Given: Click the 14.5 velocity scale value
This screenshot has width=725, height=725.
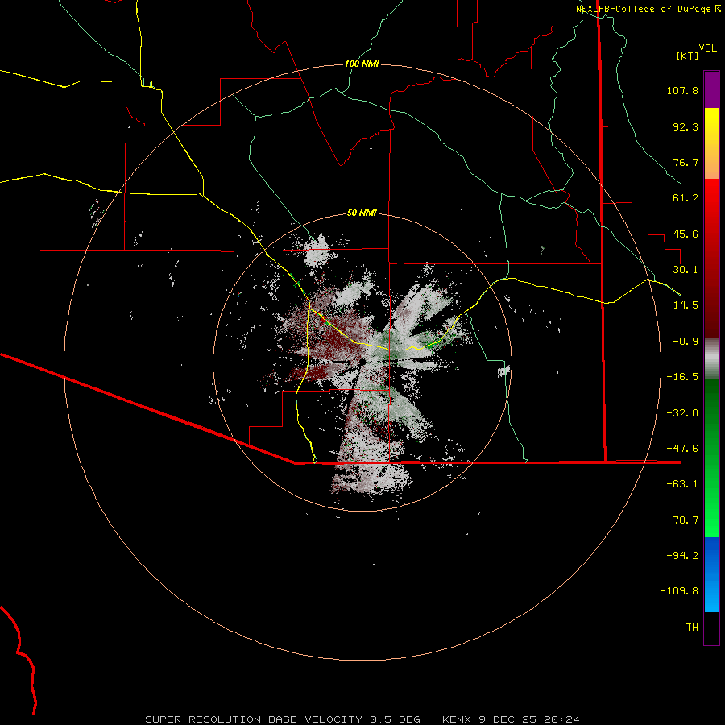Looking at the screenshot, I should click(x=686, y=305).
